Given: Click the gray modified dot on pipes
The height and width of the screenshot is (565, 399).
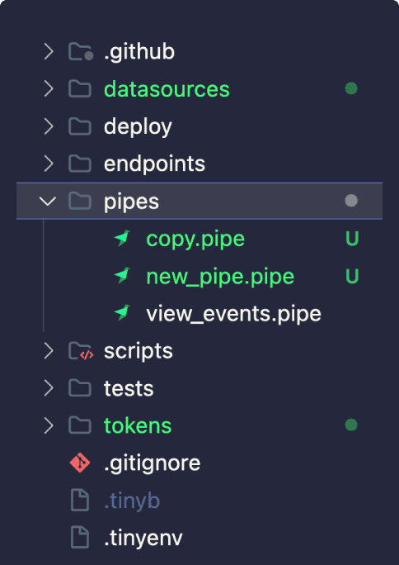Looking at the screenshot, I should pos(351,201).
